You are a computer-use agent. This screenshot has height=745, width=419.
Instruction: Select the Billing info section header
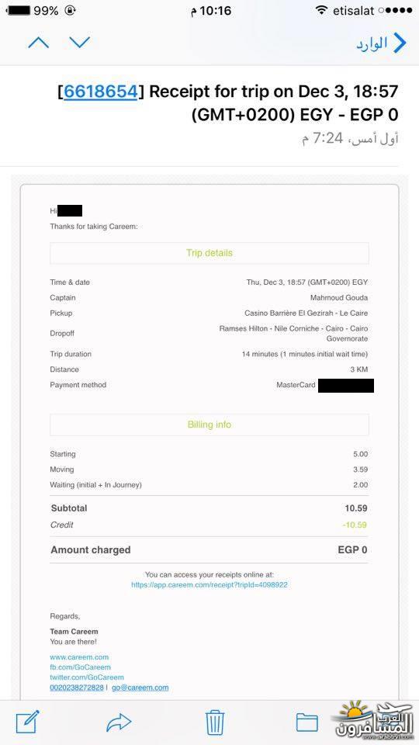click(209, 424)
